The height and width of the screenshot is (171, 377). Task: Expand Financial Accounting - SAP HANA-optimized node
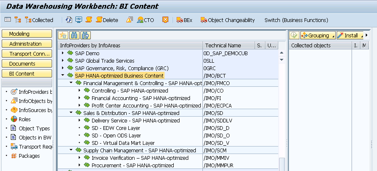79,98
